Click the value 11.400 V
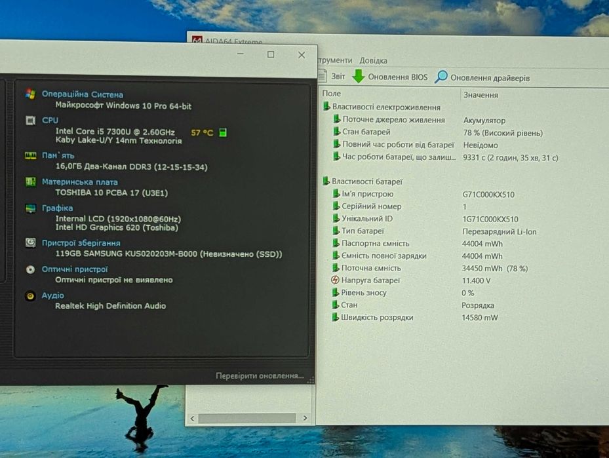This screenshot has width=609, height=458. coord(476,280)
